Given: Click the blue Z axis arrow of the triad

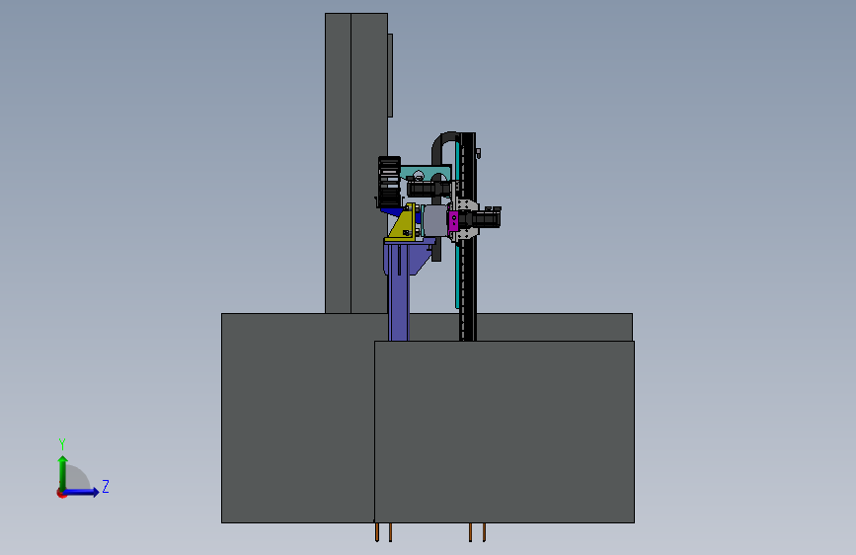Looking at the screenshot, I should click(82, 492).
